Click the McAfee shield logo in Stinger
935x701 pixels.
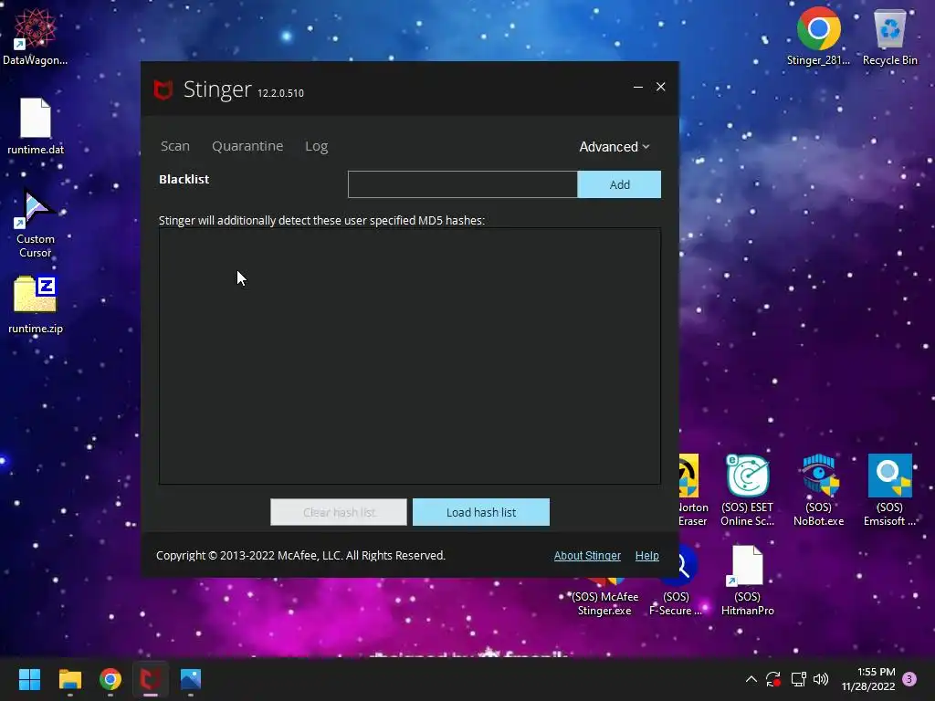[163, 90]
